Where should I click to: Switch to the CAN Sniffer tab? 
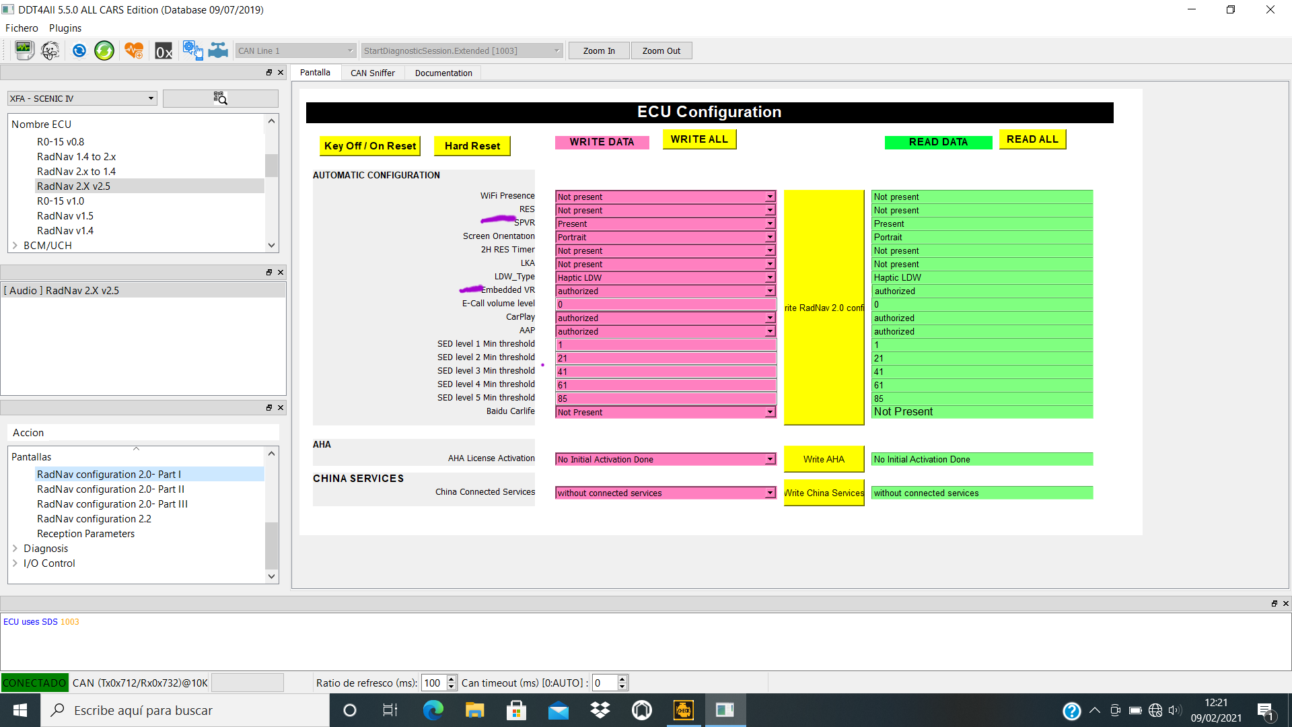372,73
